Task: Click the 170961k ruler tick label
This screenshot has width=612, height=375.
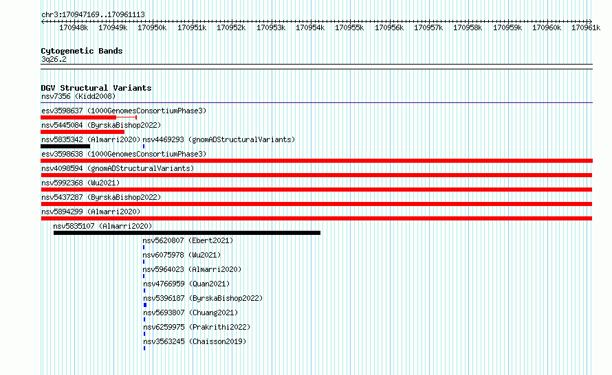Action: tap(586, 27)
